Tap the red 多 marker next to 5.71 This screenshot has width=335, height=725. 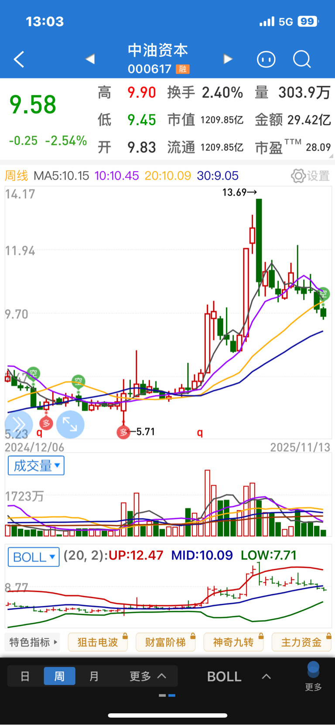tap(123, 432)
